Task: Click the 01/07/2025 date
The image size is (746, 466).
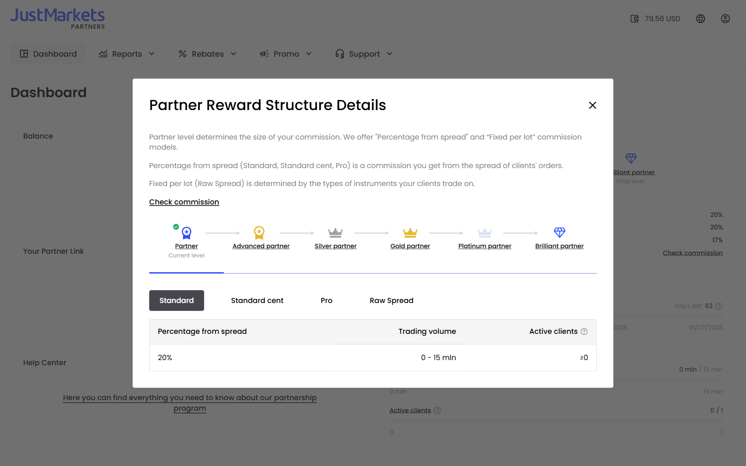Action: [x=705, y=327]
